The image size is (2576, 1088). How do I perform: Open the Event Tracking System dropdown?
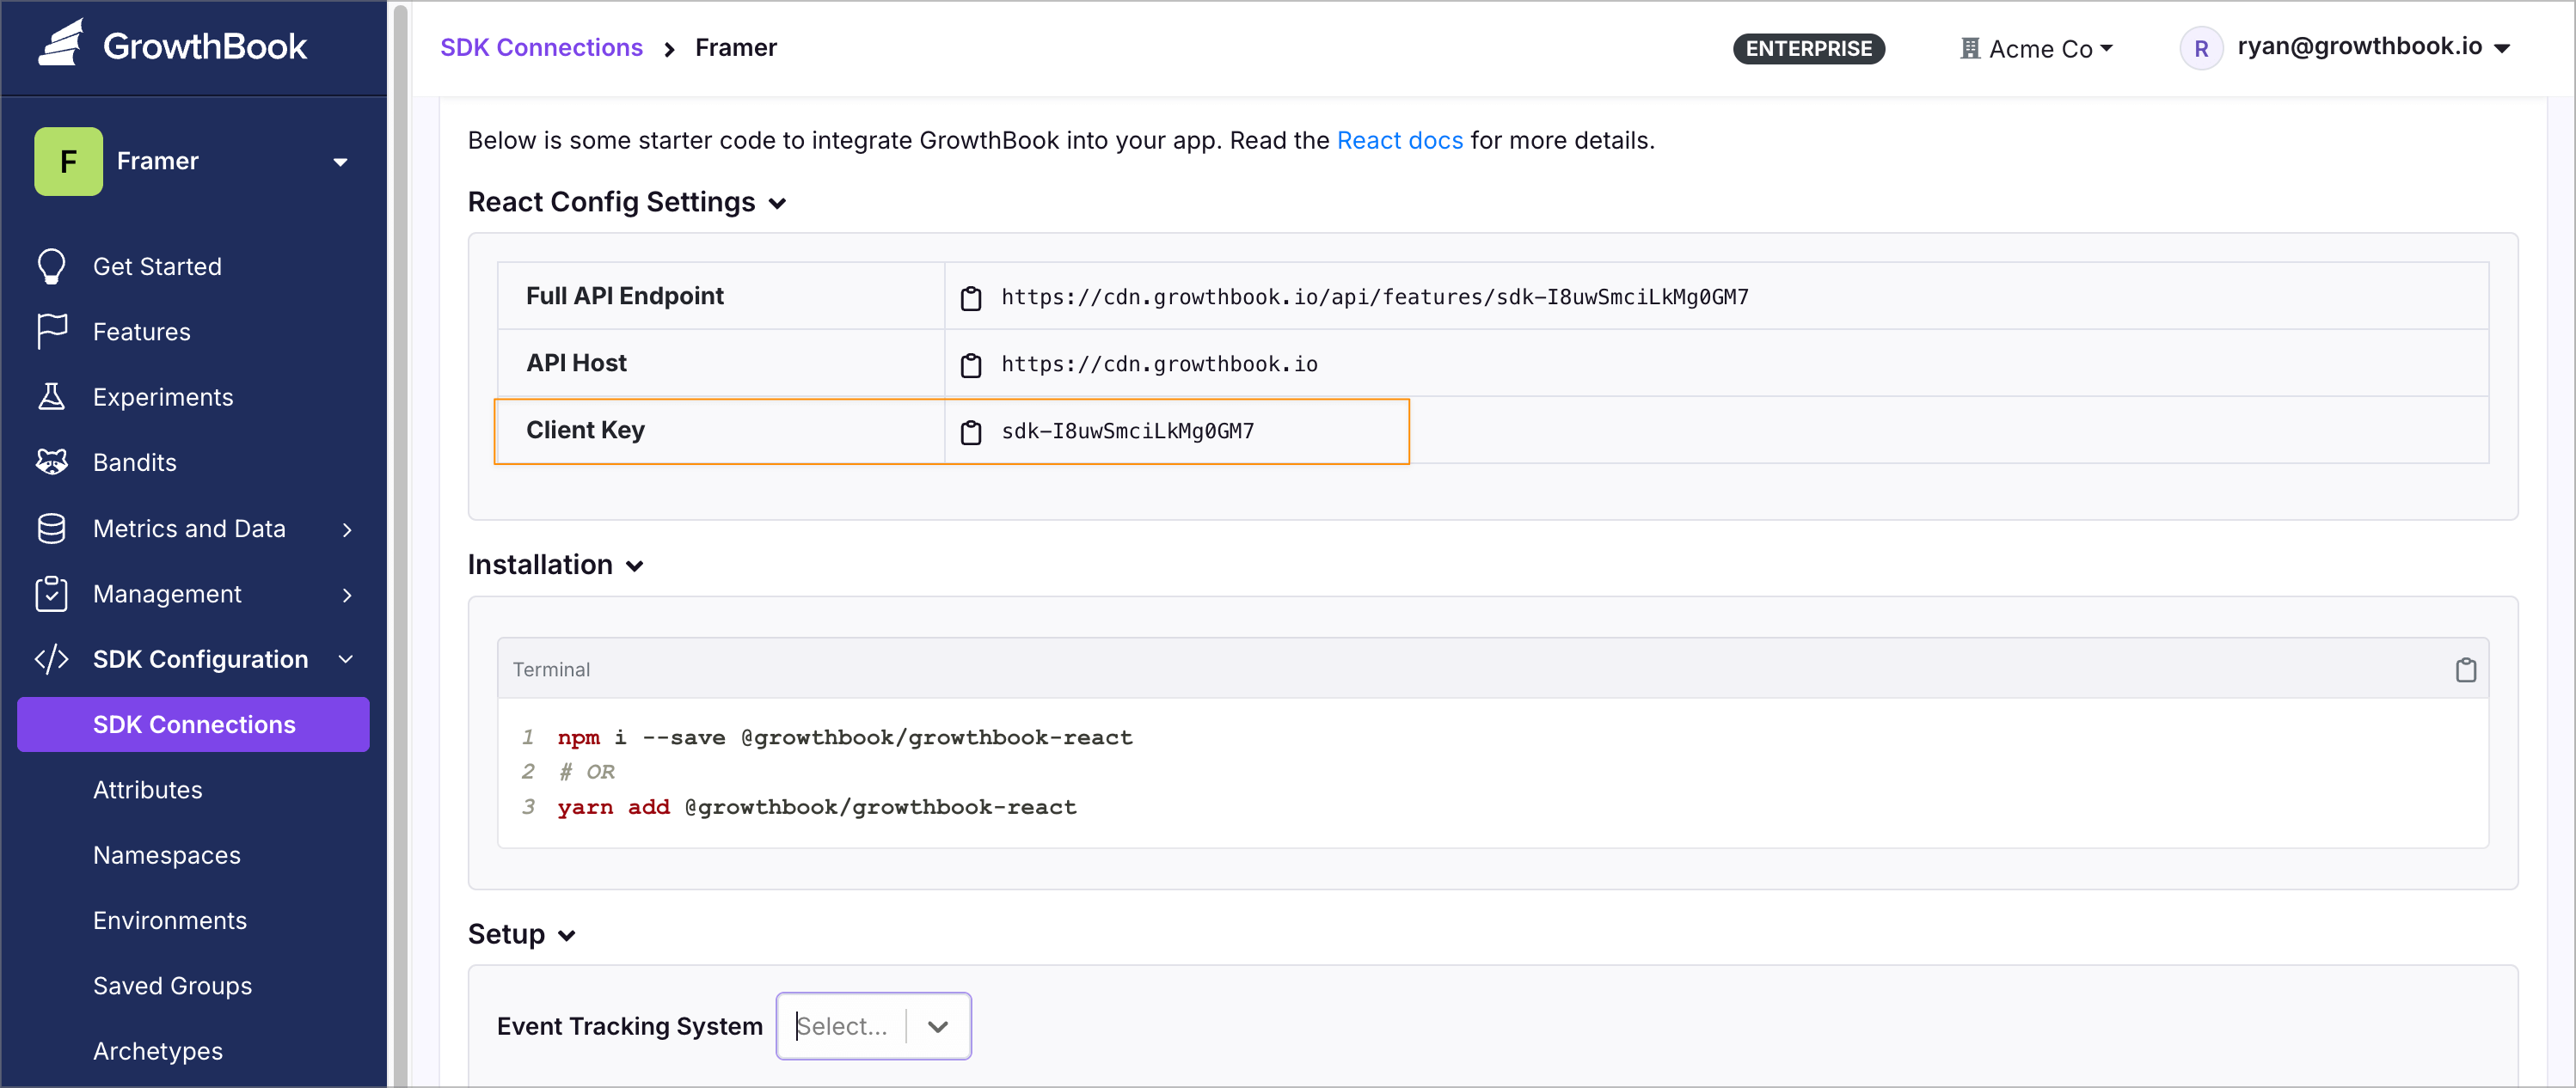873,1026
